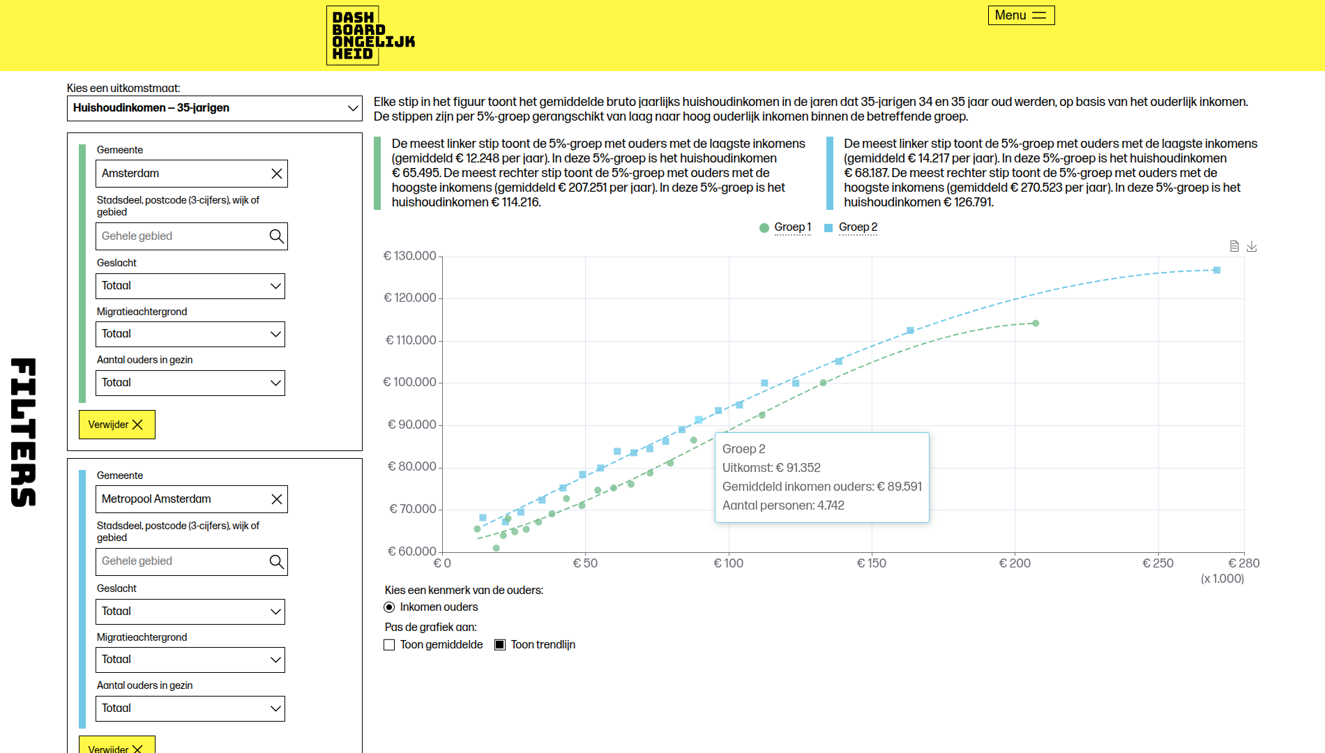Screen dimensions: 1325x753
Task: Open first group's Aantal ouders in gezin dropdown
Action: coord(190,383)
